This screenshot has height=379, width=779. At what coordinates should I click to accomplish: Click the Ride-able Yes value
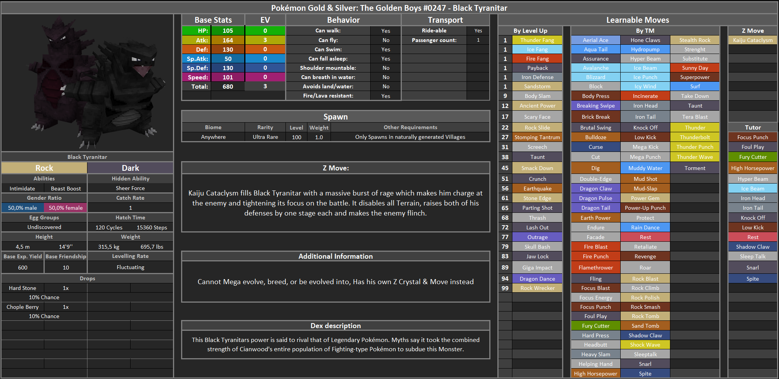click(478, 30)
